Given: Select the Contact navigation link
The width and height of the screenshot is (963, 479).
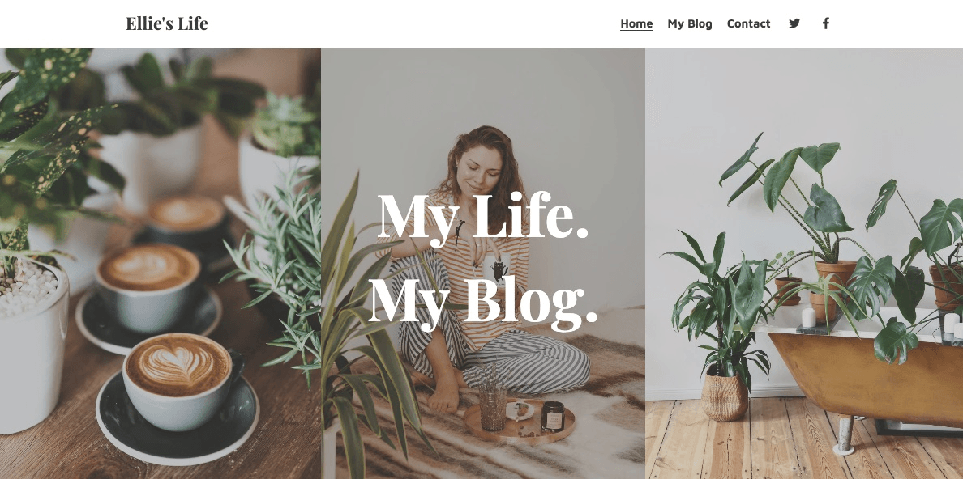Looking at the screenshot, I should pyautogui.click(x=748, y=23).
